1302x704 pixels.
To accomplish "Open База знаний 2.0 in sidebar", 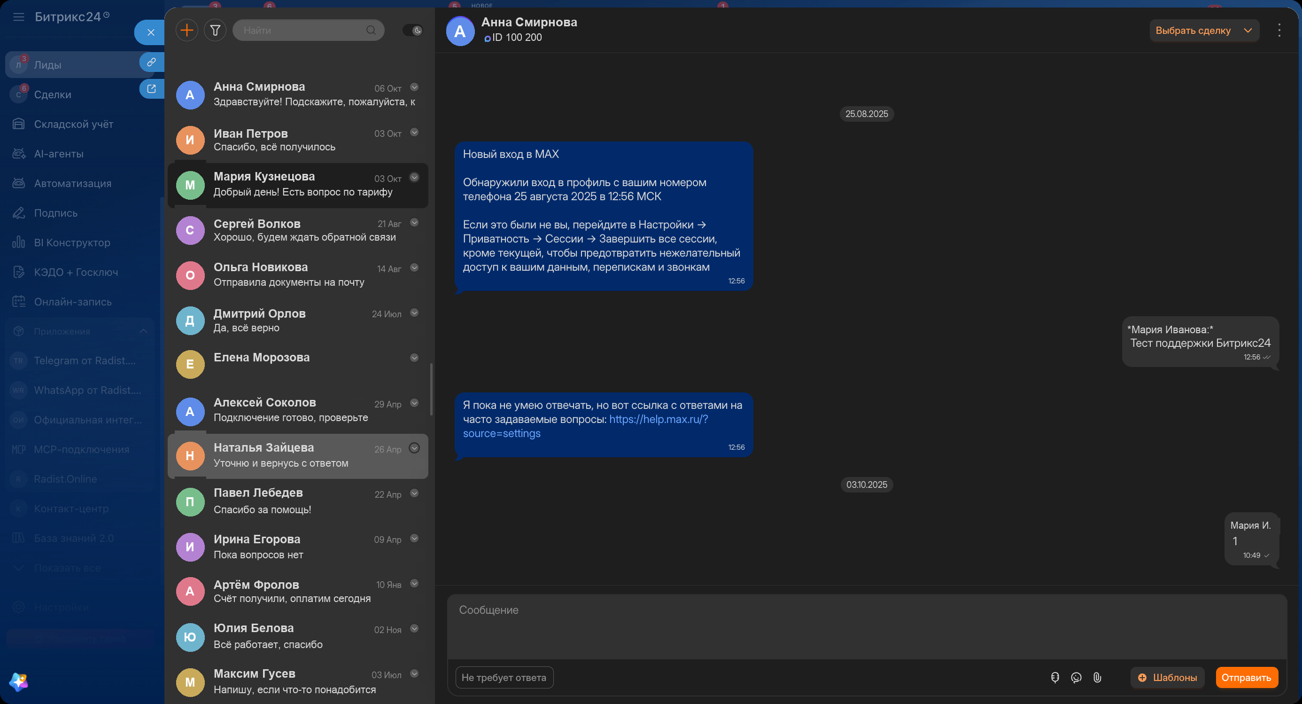I will click(81, 538).
